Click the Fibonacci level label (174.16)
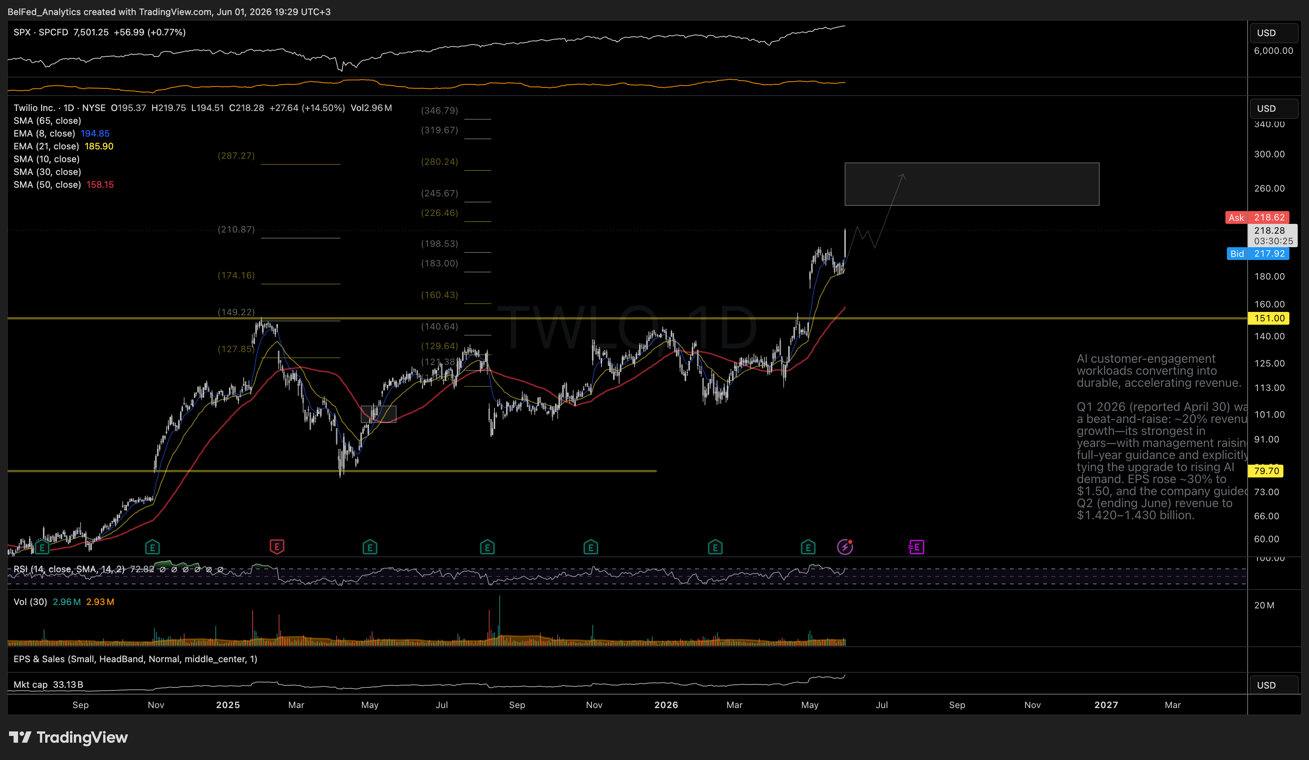 (x=236, y=275)
